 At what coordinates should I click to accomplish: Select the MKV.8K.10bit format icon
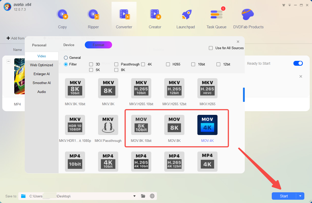(x=75, y=88)
